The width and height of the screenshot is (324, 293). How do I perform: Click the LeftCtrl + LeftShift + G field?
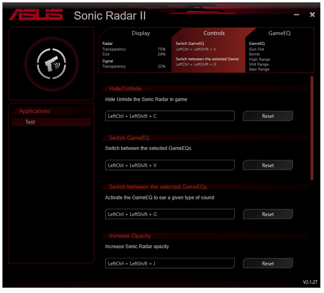point(170,214)
